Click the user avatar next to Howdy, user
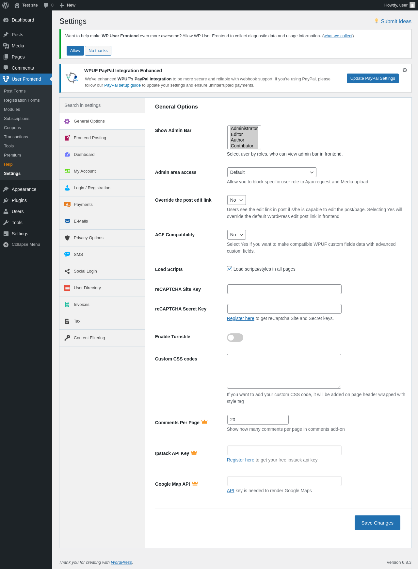Viewport: 418px width, 569px height. [412, 5]
